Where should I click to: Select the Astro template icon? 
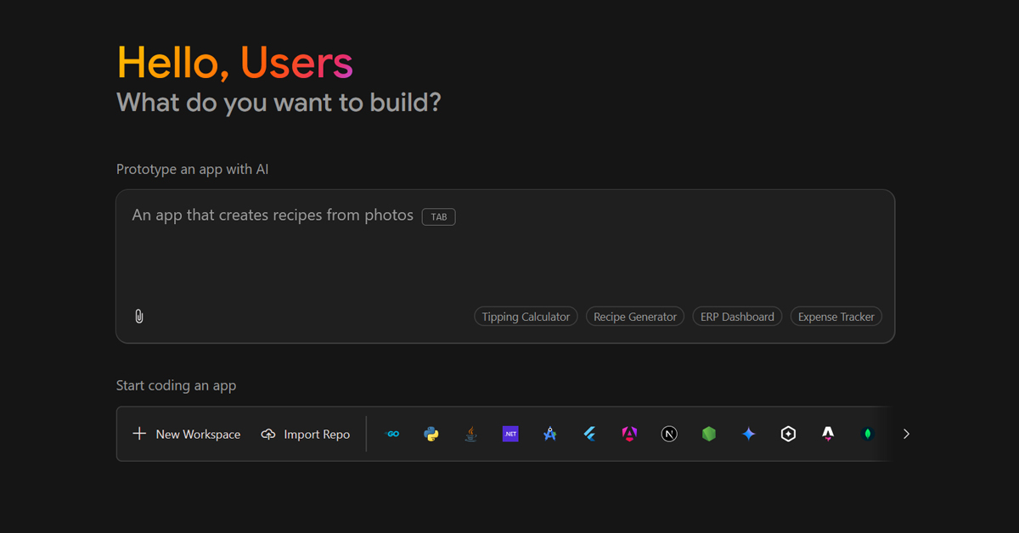pos(828,434)
